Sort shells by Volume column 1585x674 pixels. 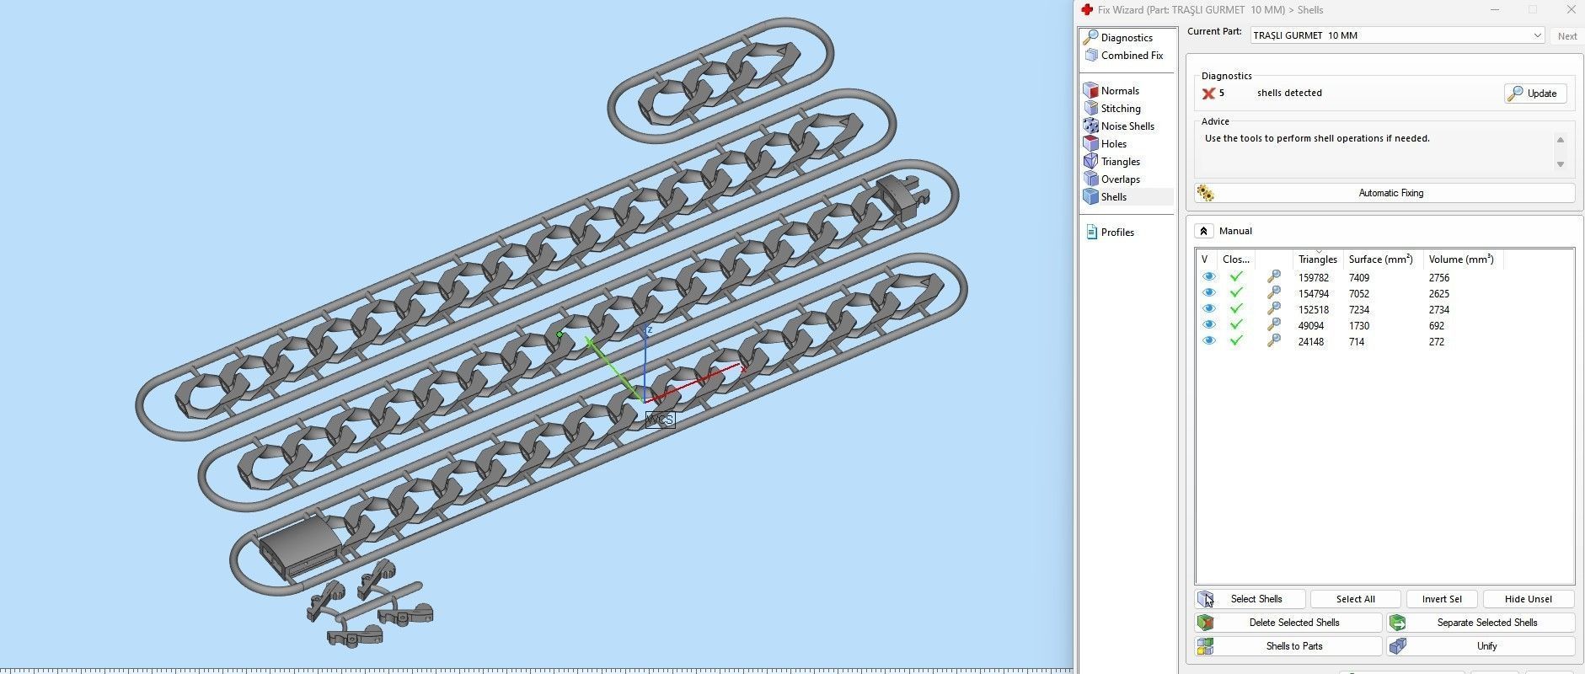tap(1462, 259)
